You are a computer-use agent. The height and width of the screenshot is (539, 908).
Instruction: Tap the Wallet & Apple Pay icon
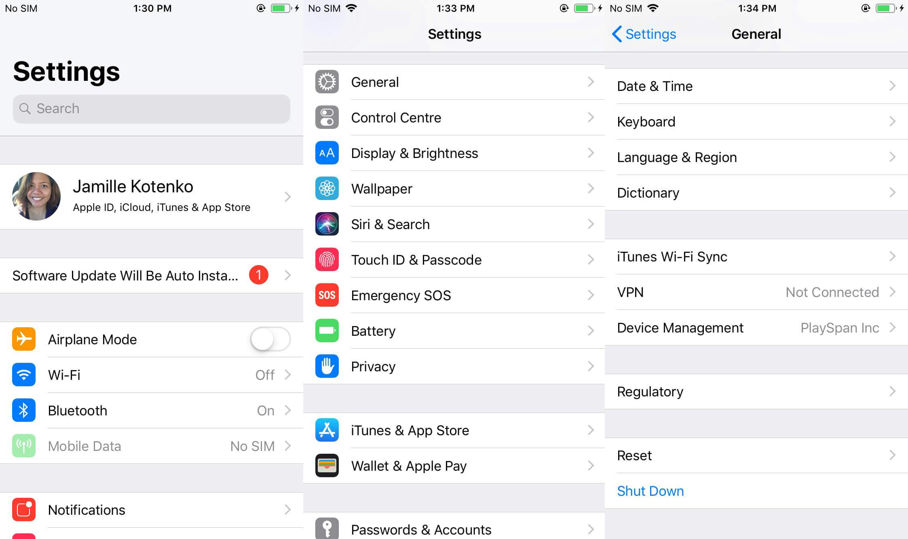[x=327, y=465]
